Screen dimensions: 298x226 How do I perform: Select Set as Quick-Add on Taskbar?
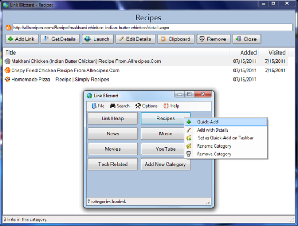click(x=226, y=138)
